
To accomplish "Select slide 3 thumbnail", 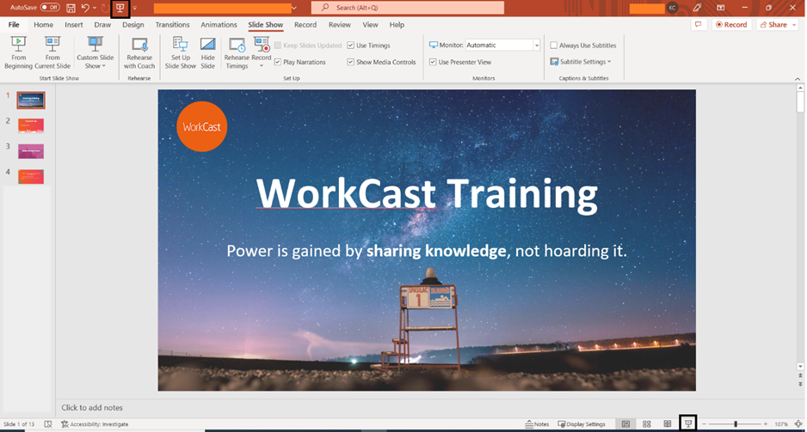I will click(31, 151).
